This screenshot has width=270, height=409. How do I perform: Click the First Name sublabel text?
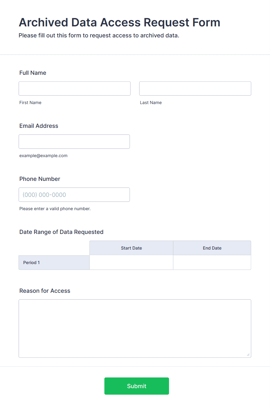(x=30, y=103)
